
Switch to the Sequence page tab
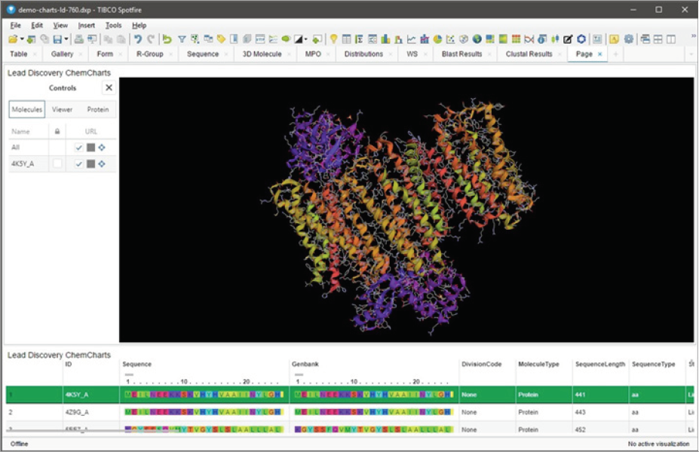(x=203, y=54)
